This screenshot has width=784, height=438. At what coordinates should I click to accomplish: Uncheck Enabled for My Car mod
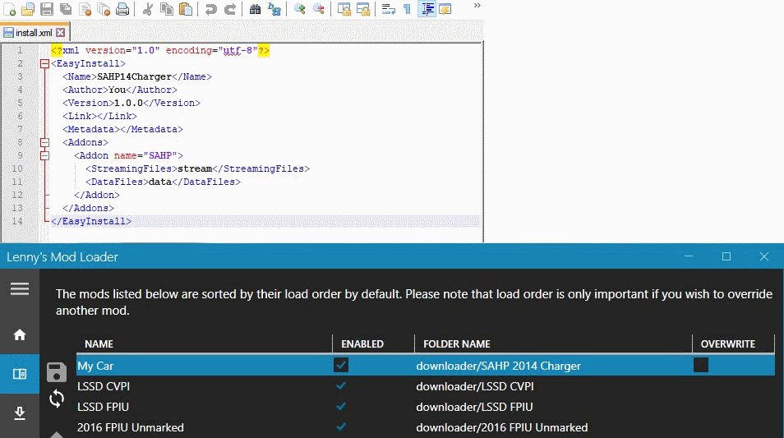[341, 365]
